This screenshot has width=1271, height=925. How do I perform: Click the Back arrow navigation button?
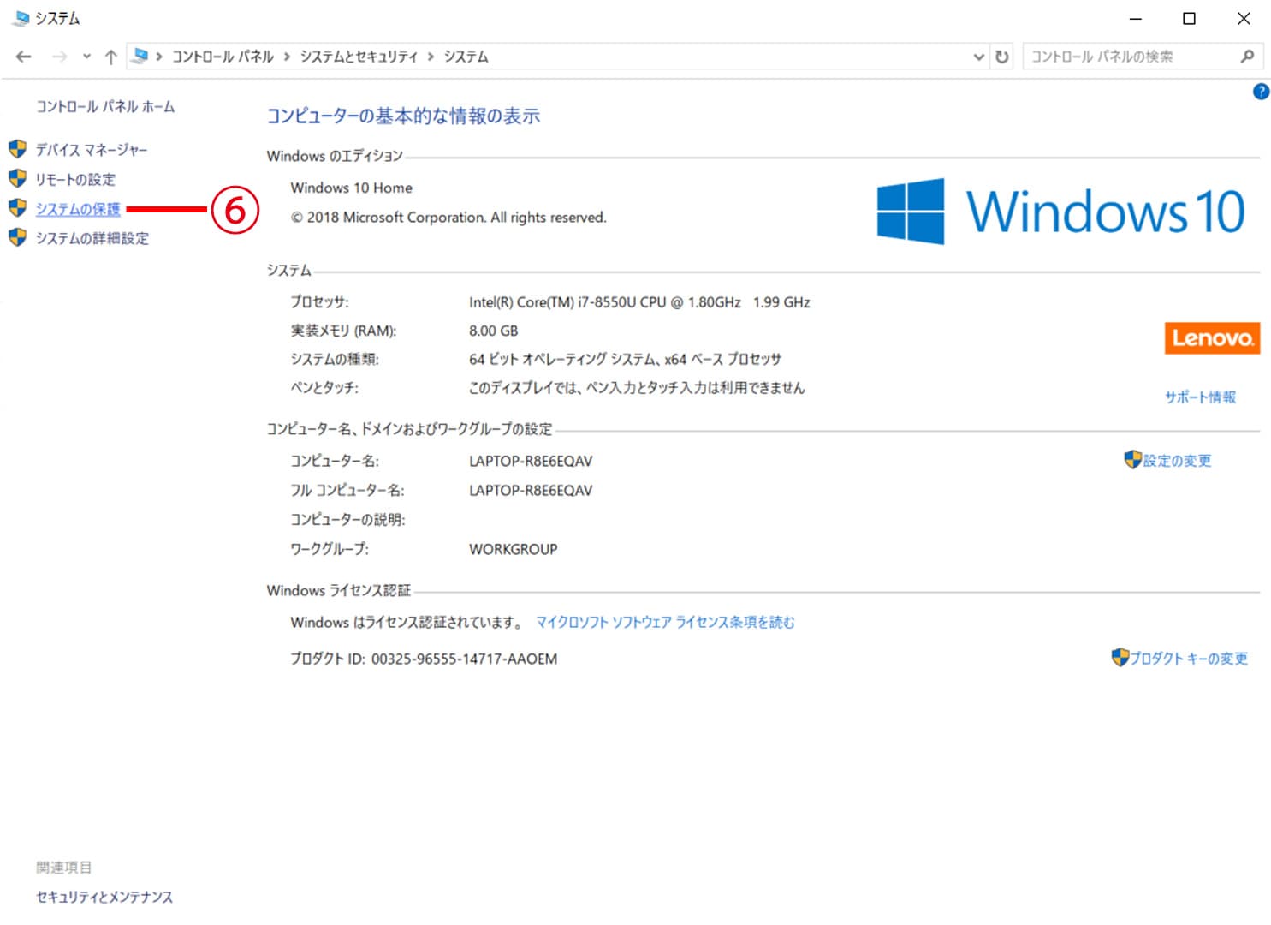pos(24,57)
